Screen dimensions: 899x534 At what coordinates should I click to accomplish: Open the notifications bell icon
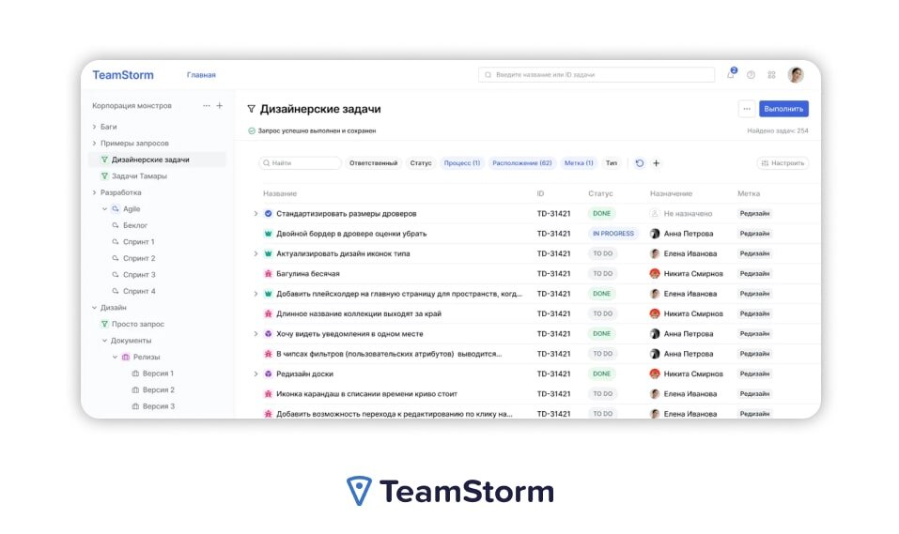tap(731, 74)
